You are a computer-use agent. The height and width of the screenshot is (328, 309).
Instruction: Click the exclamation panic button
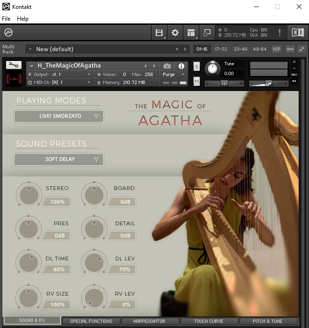pos(279,33)
